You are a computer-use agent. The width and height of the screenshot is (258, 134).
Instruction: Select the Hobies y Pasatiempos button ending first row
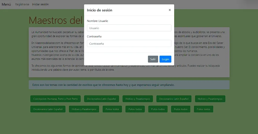[210, 99]
